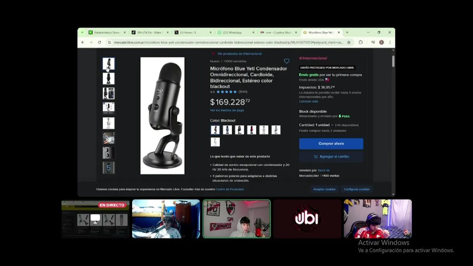This screenshot has height=266, width=473.
Task: Expand the Cantidad: 1 unidad dropdown
Action: coord(316,125)
